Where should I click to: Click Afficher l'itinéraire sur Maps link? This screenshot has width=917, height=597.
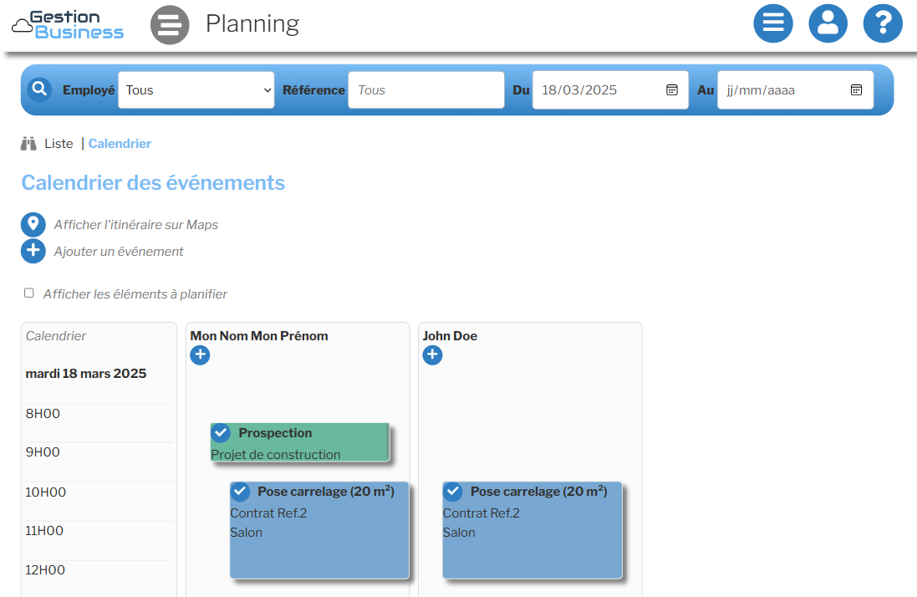(x=135, y=225)
